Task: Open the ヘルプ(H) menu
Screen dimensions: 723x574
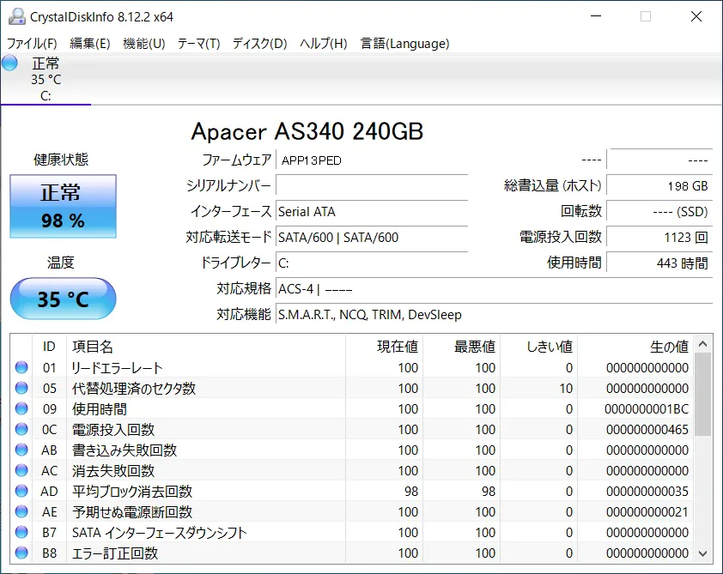Action: point(323,43)
